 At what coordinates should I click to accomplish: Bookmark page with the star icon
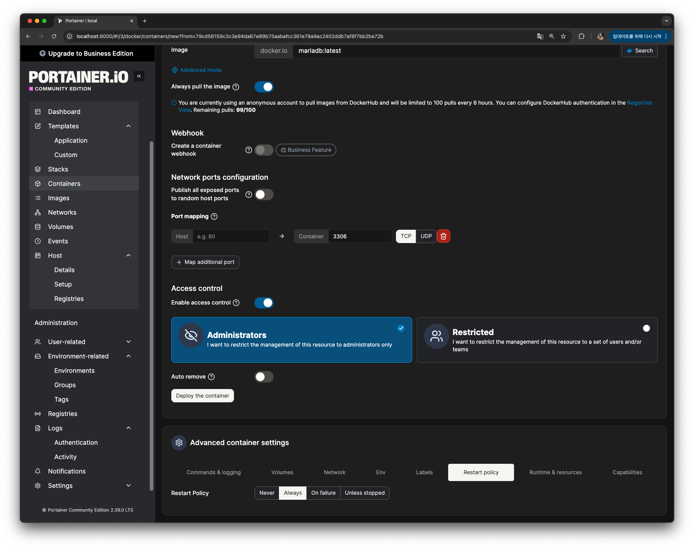(x=563, y=36)
